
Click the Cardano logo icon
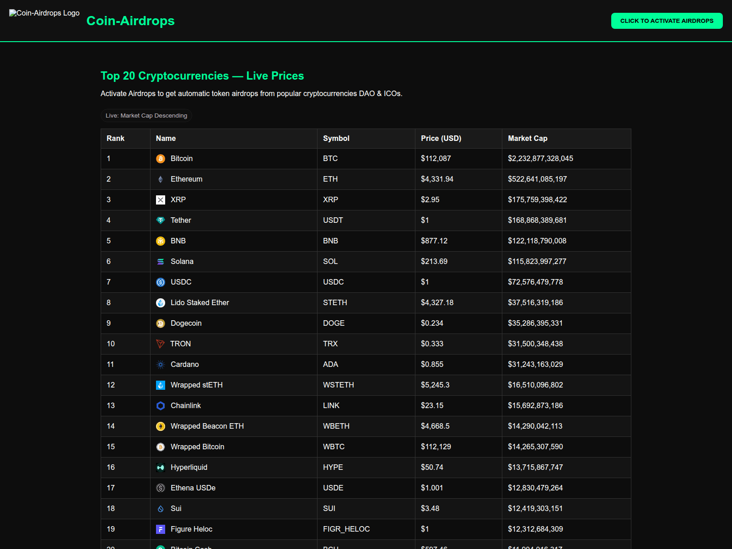(161, 365)
